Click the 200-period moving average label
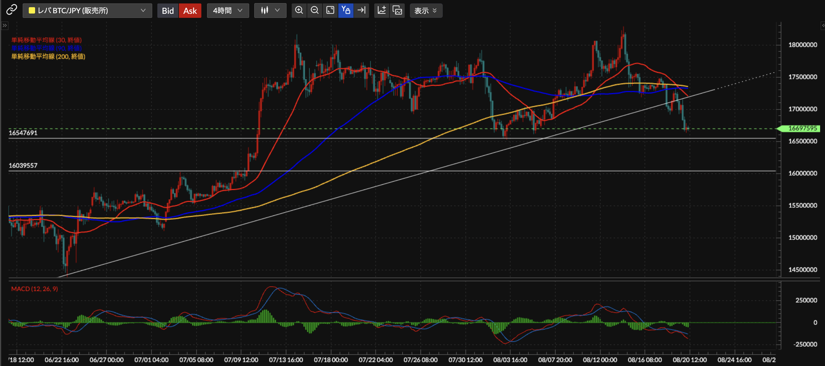This screenshot has height=366, width=825. (48, 56)
